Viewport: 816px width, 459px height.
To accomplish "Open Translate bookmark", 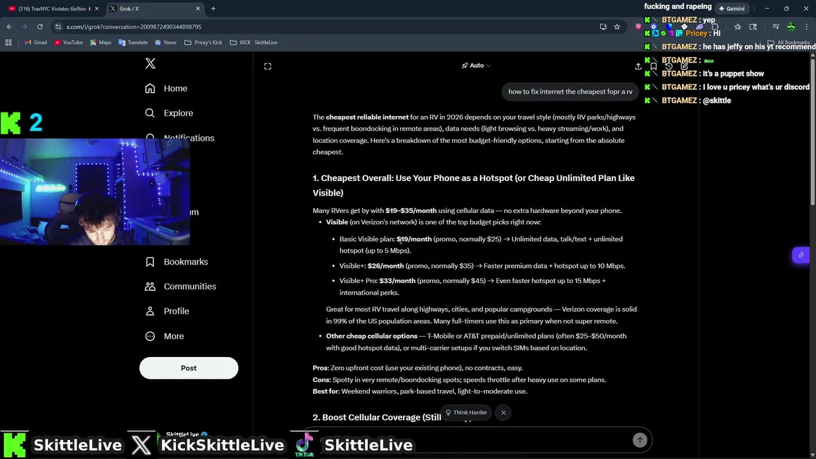I will point(133,43).
